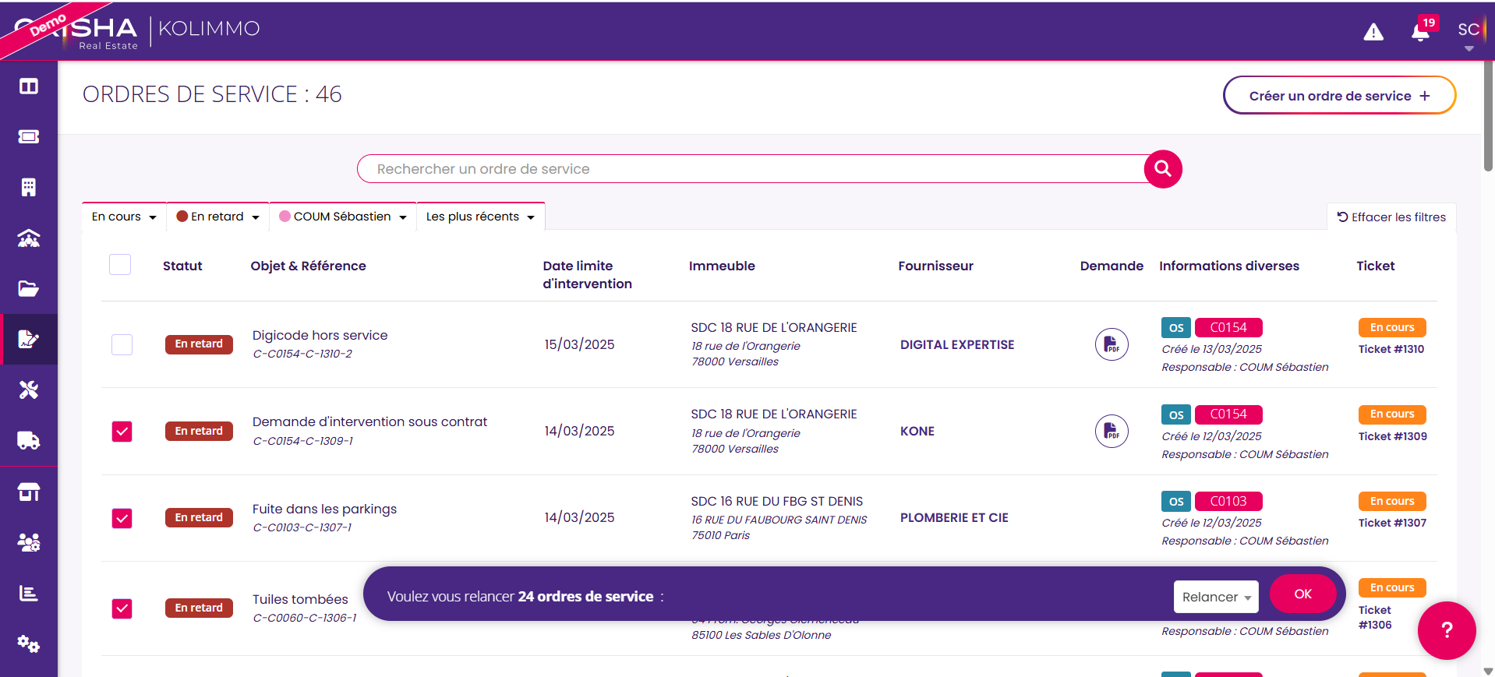Uncheck Demande d'intervention sous contrat checkbox
Image resolution: width=1495 pixels, height=677 pixels.
122,431
